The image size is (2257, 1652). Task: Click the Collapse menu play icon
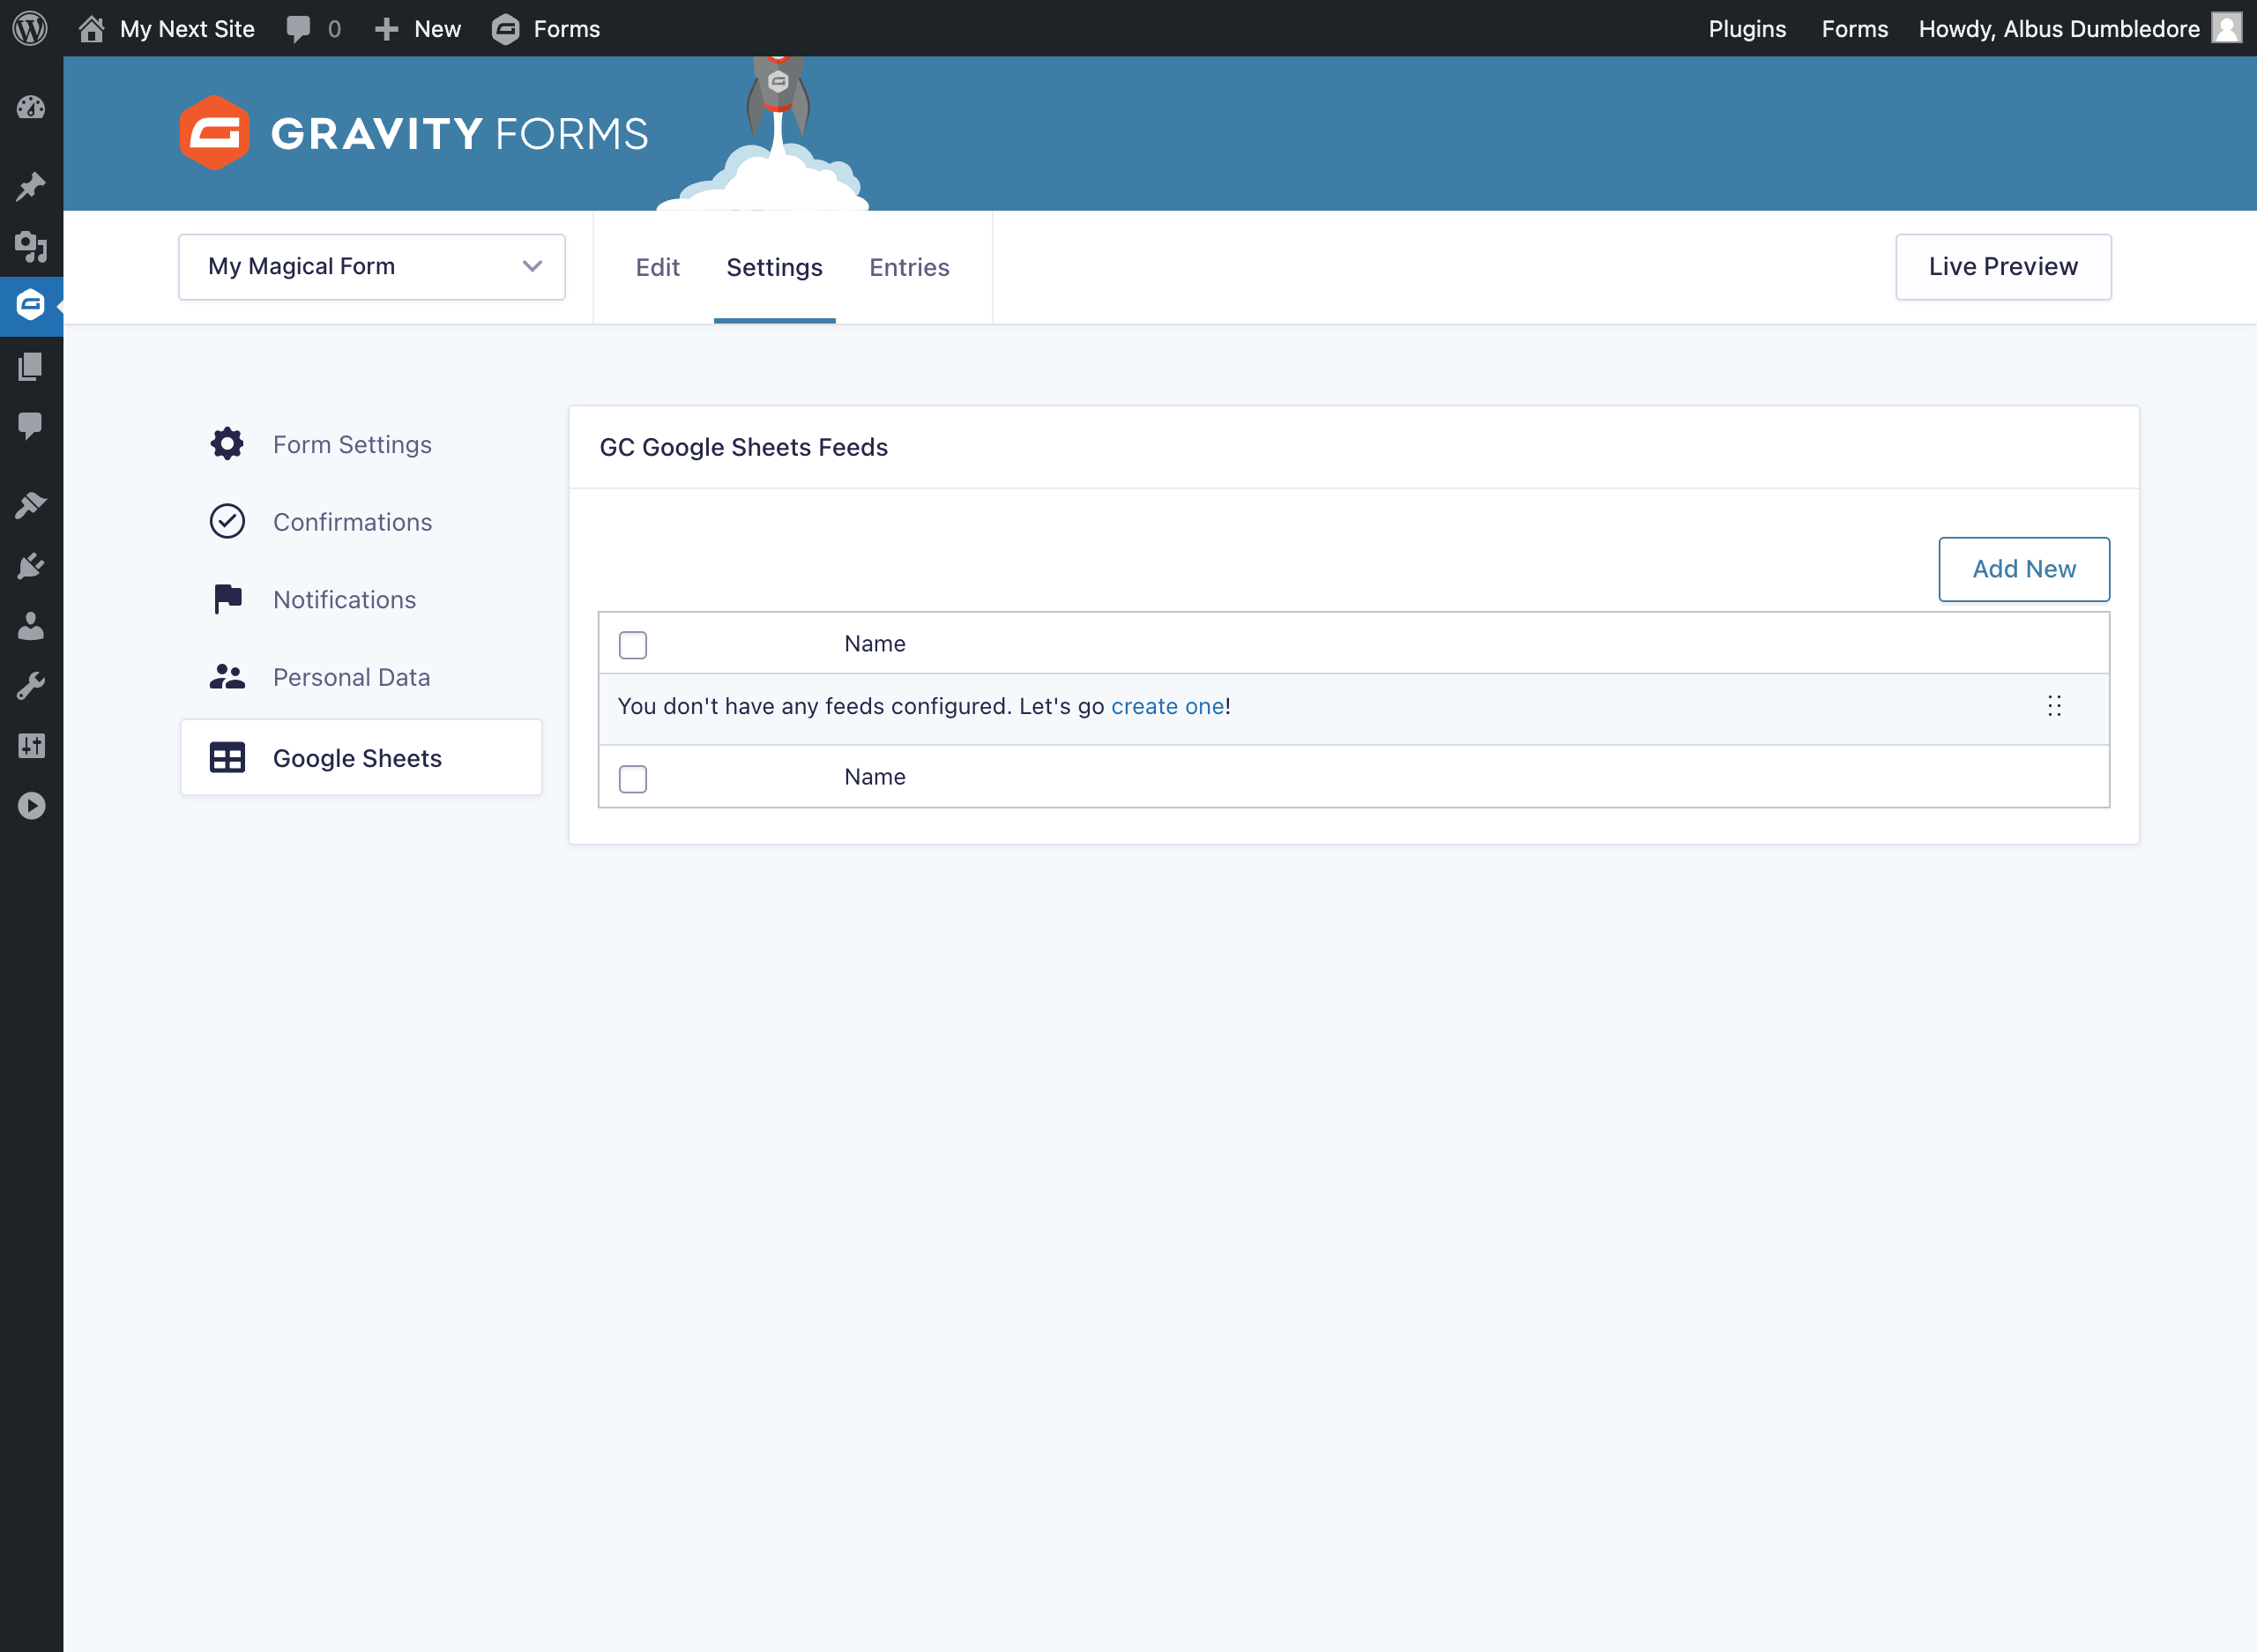[x=31, y=806]
